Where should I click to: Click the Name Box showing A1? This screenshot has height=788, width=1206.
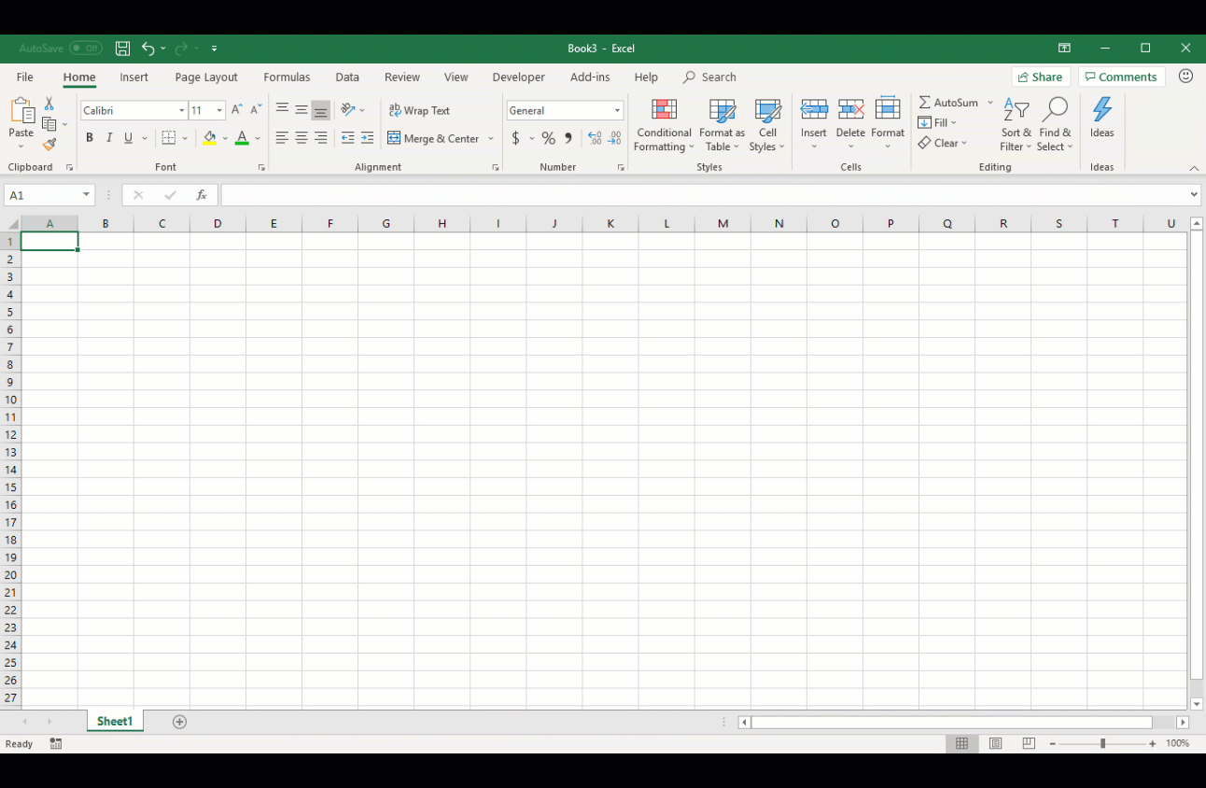point(42,195)
